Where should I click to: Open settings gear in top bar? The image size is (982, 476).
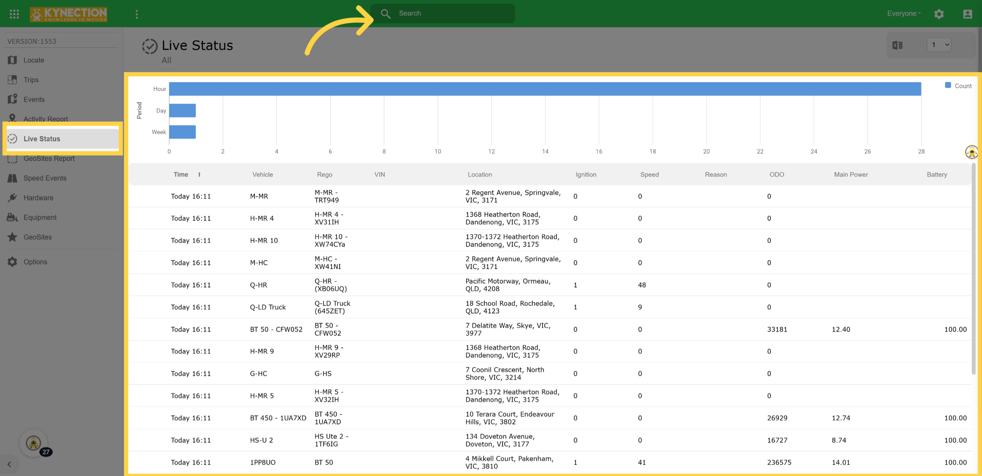(939, 14)
